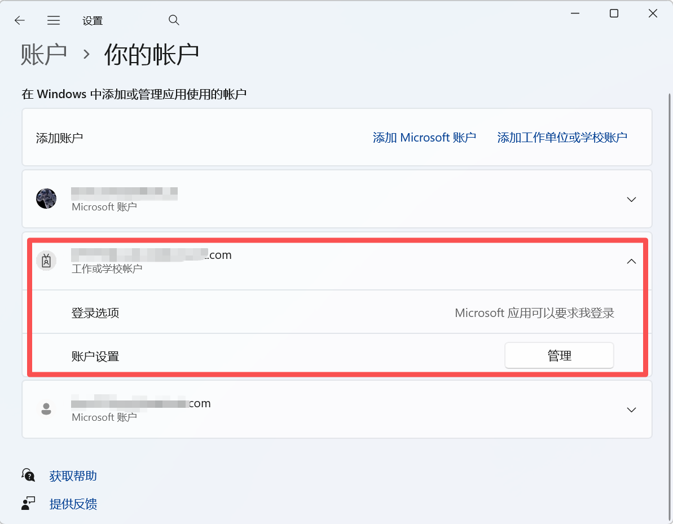The width and height of the screenshot is (673, 524).
Task: Click the 管理 button
Action: click(559, 355)
